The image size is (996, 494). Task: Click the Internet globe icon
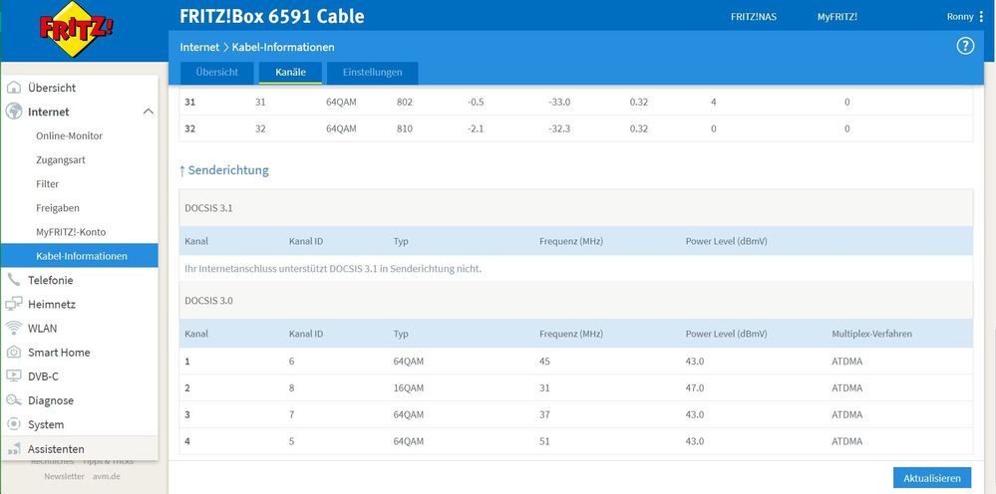[14, 112]
